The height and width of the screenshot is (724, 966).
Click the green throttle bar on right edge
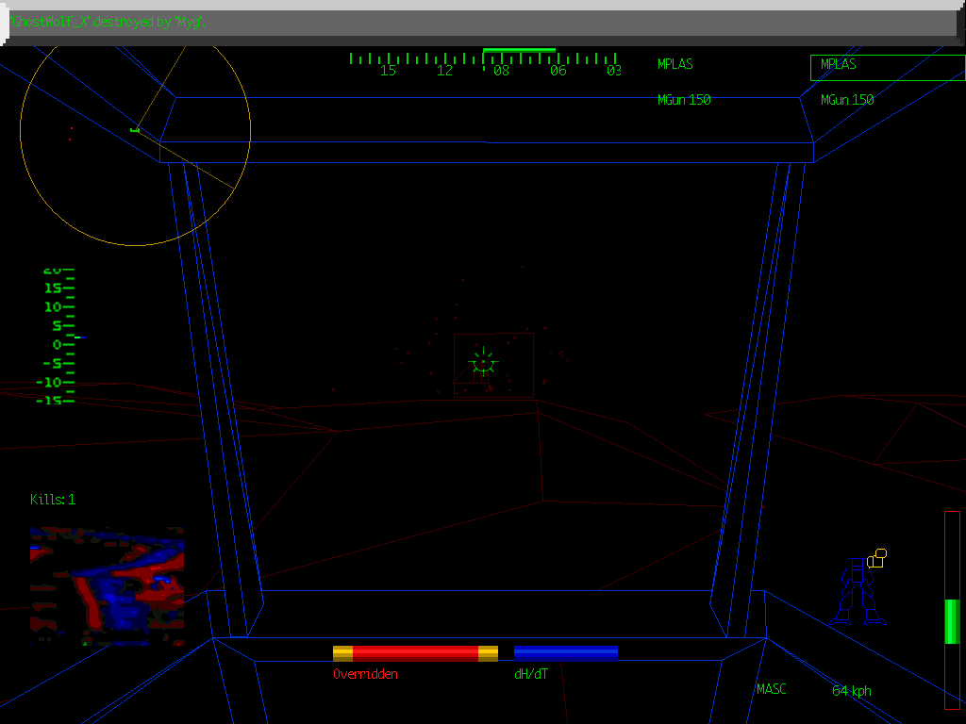[952, 621]
